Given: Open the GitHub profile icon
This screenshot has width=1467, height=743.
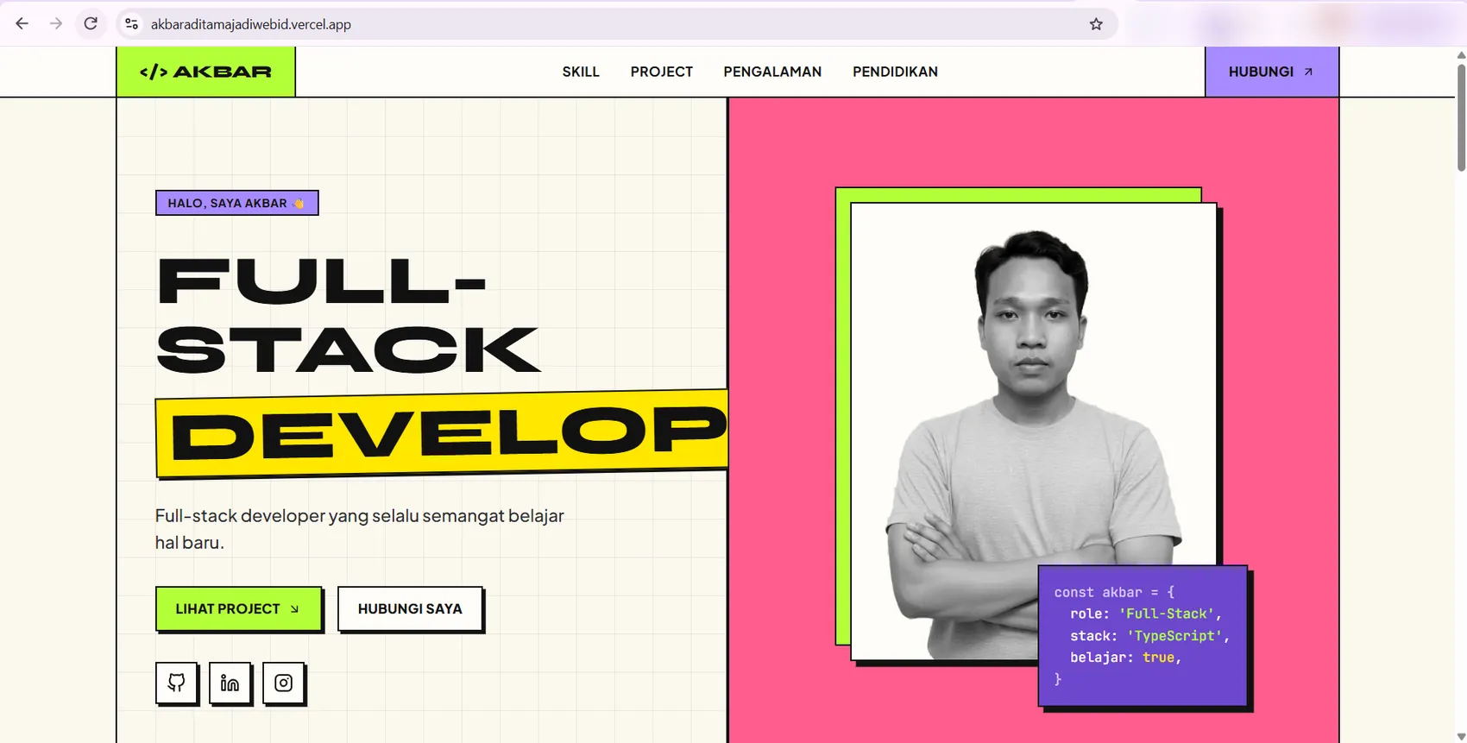Looking at the screenshot, I should (177, 683).
